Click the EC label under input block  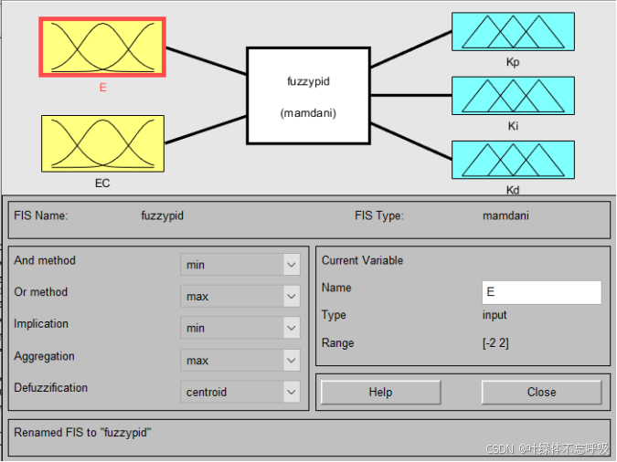click(x=102, y=183)
